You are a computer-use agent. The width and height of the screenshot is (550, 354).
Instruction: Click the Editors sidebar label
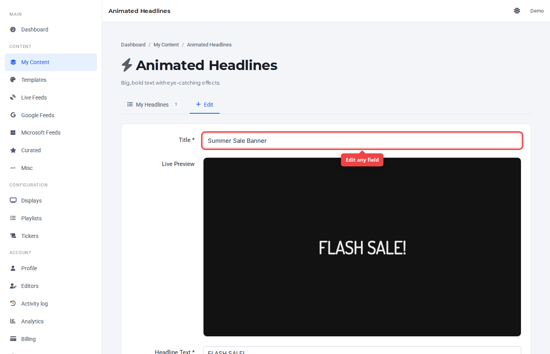coord(30,286)
